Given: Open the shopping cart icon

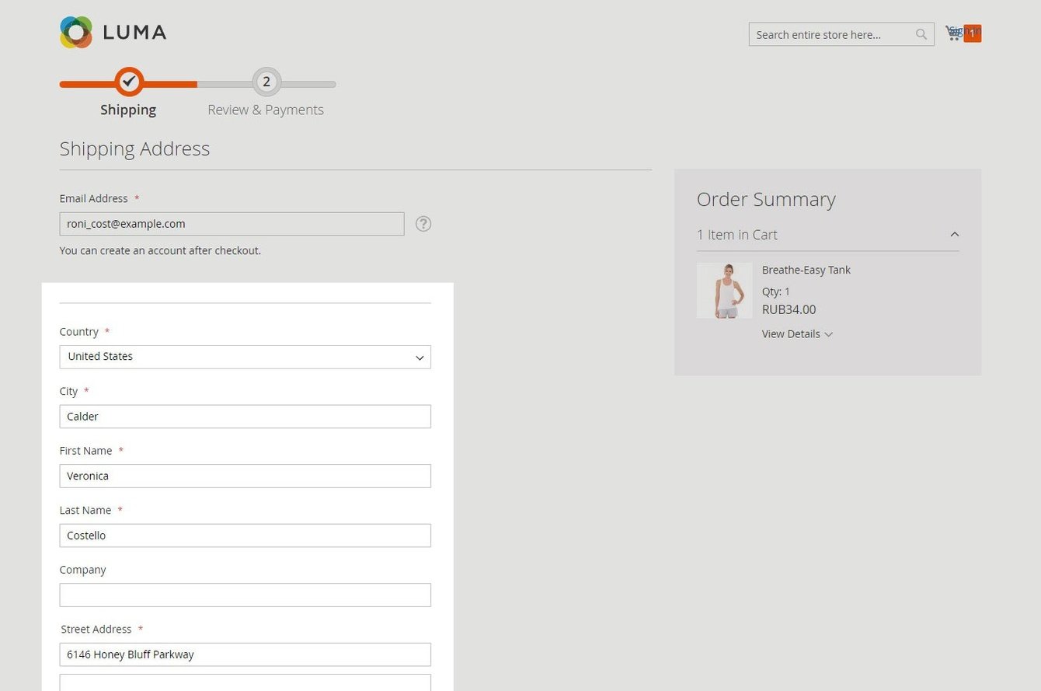Looking at the screenshot, I should (952, 33).
